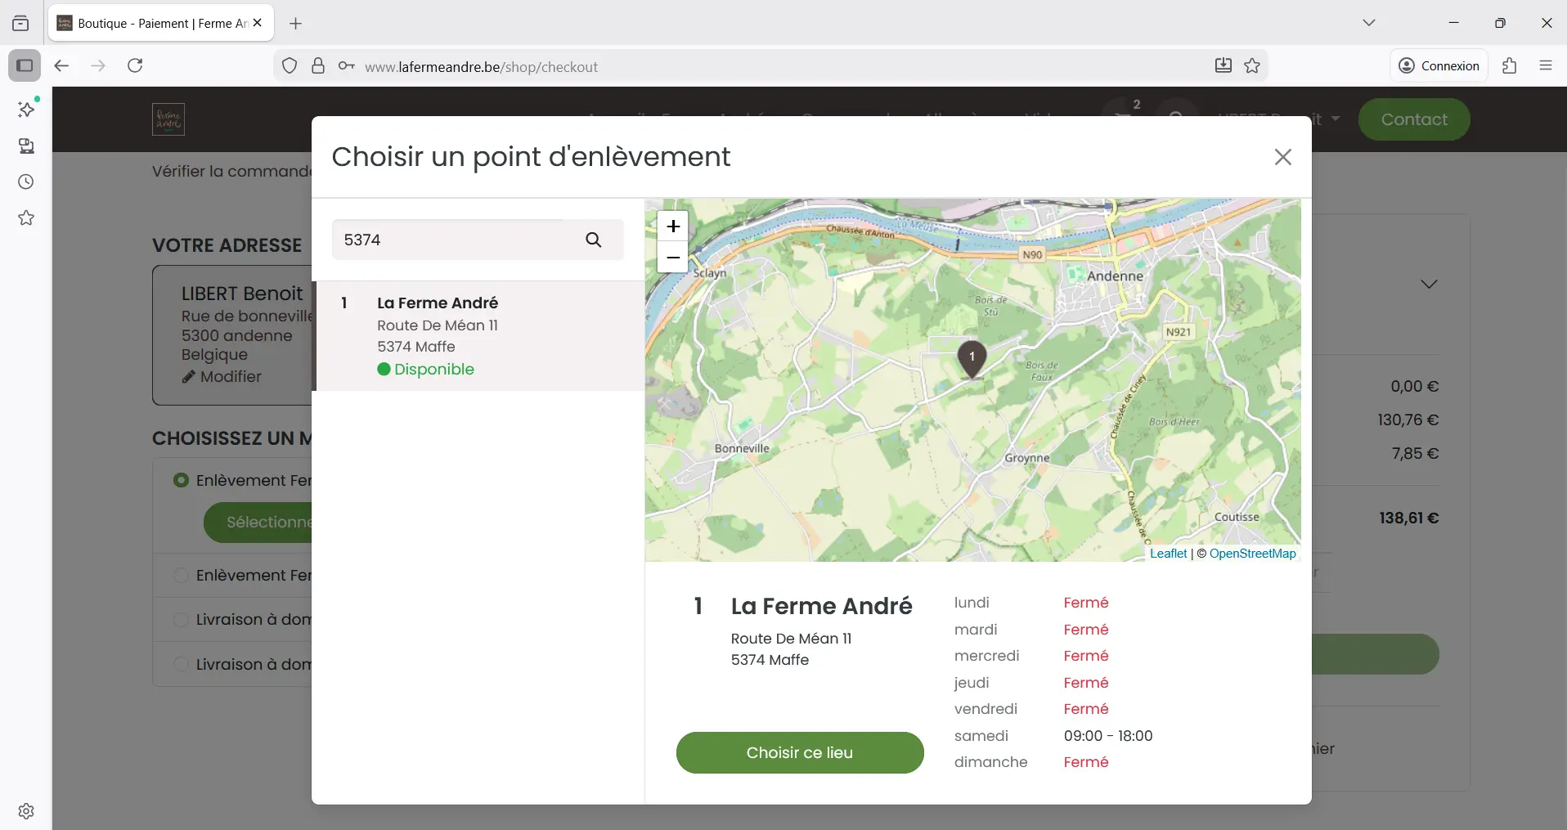The width and height of the screenshot is (1567, 830).
Task: Close the pickup point dialog
Action: click(1282, 157)
